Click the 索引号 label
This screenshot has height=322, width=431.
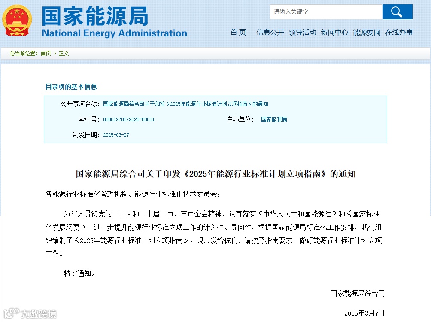pos(89,119)
